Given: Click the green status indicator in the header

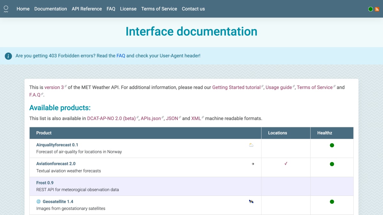Looking at the screenshot, I should [x=371, y=9].
